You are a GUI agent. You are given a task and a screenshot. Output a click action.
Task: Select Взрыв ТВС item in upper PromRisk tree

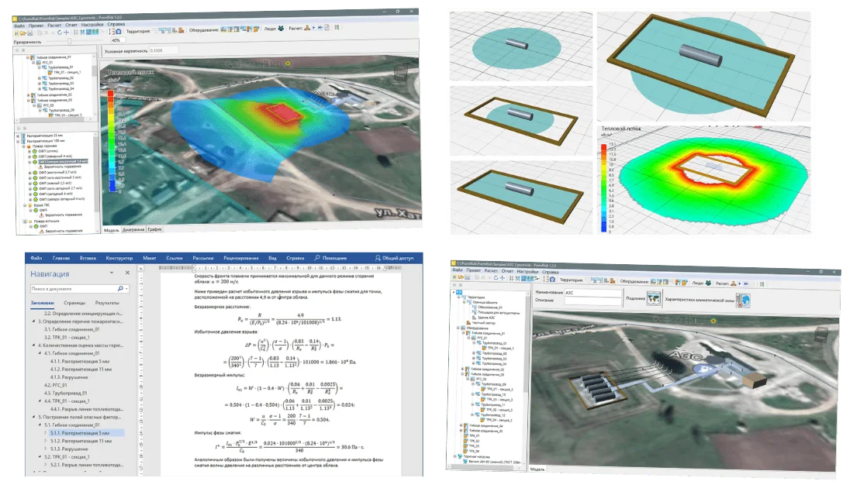41,205
